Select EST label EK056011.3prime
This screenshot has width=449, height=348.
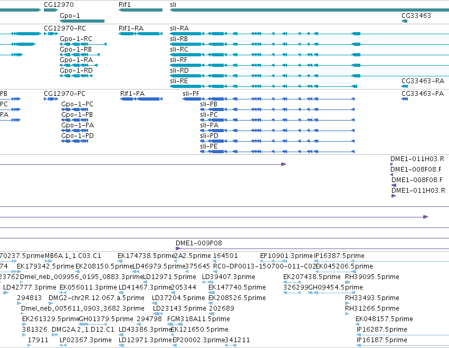coord(88,287)
